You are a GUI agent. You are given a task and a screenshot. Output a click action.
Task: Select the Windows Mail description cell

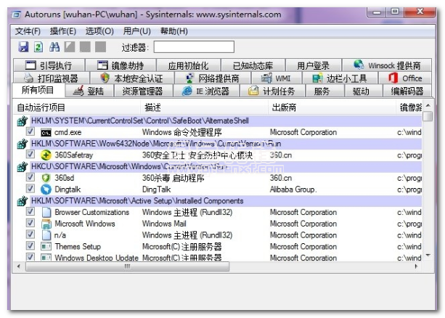(x=164, y=224)
